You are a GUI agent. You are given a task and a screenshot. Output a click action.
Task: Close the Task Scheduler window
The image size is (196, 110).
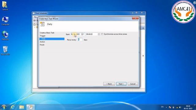[142, 13]
